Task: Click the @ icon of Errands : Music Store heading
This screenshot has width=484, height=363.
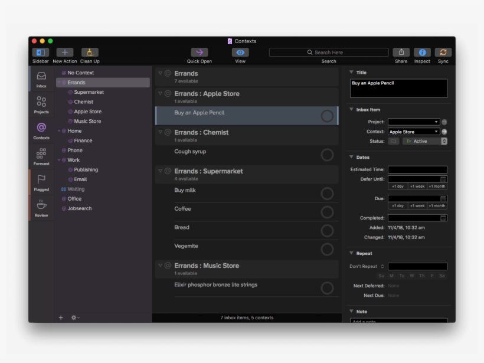Action: (x=168, y=266)
